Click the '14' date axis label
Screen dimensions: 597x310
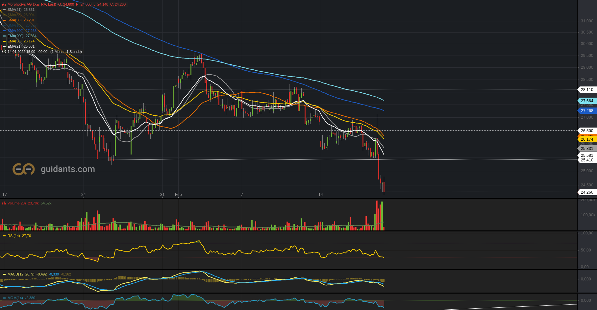(x=321, y=195)
